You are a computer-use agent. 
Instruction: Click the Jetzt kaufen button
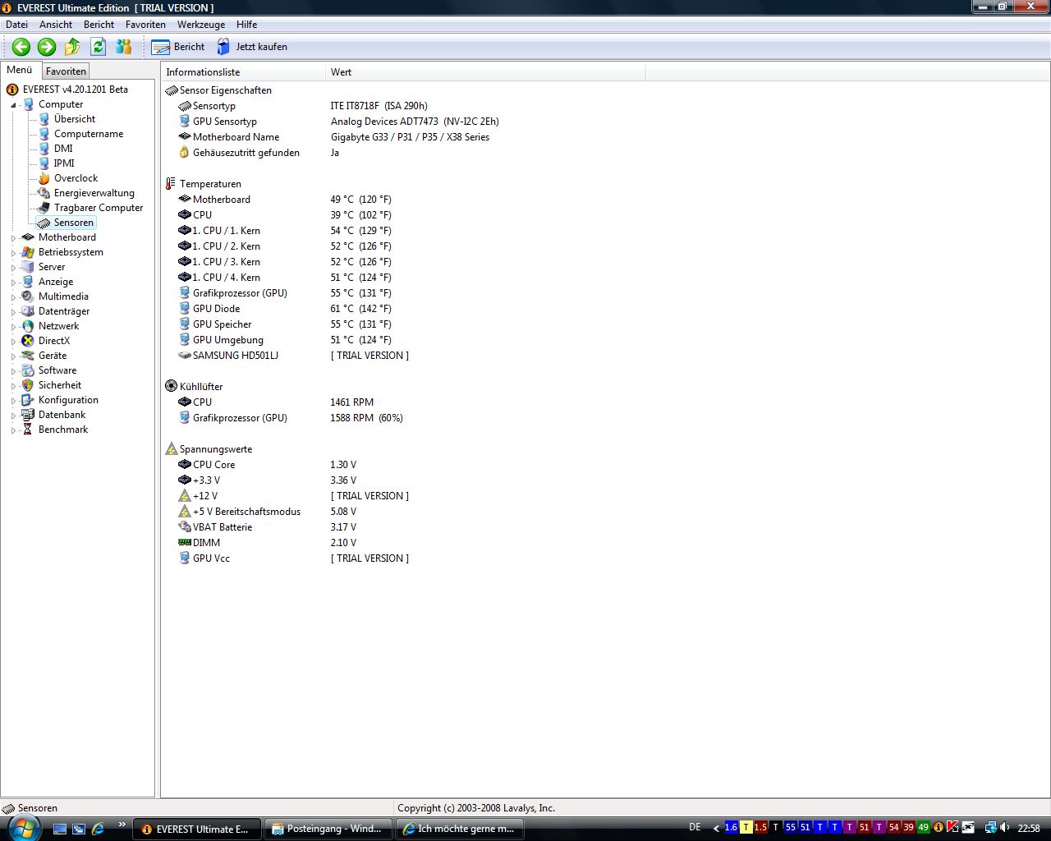(x=251, y=47)
